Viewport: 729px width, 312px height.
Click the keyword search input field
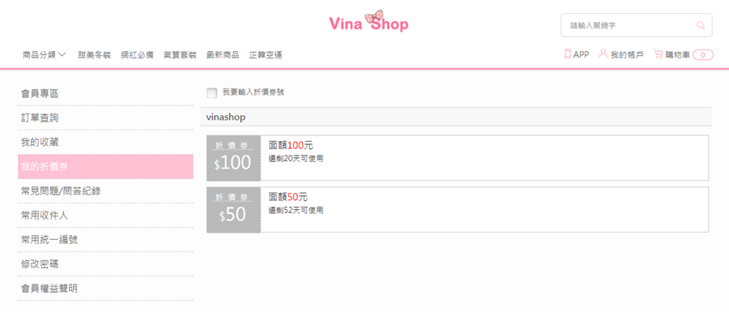point(630,25)
